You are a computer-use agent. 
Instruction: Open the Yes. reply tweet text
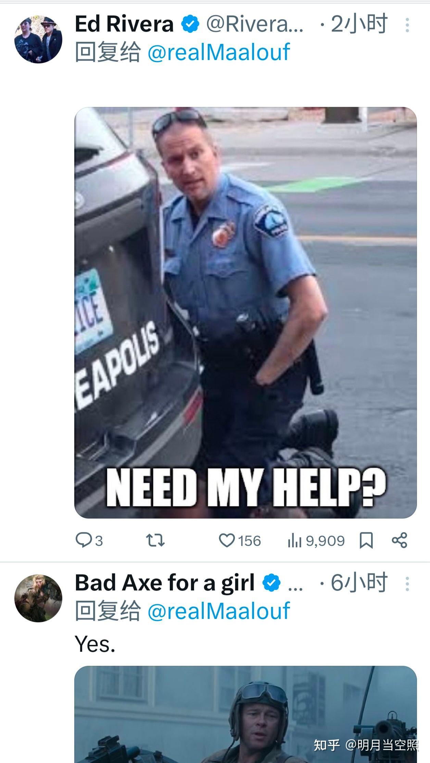point(95,644)
